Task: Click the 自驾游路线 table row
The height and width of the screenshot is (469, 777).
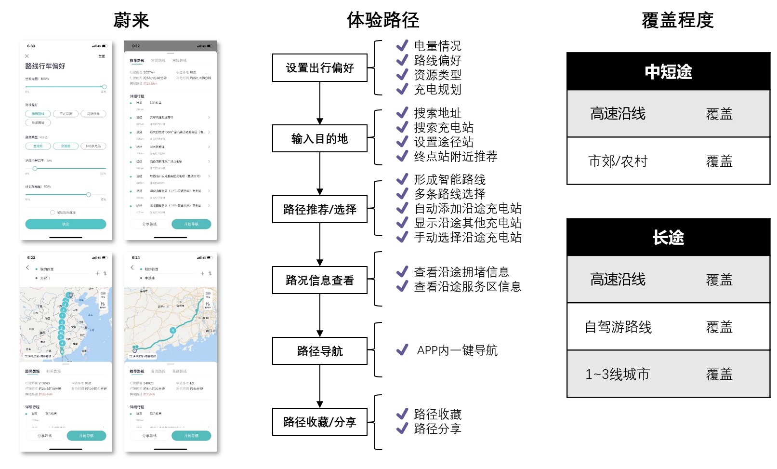Action: point(668,327)
